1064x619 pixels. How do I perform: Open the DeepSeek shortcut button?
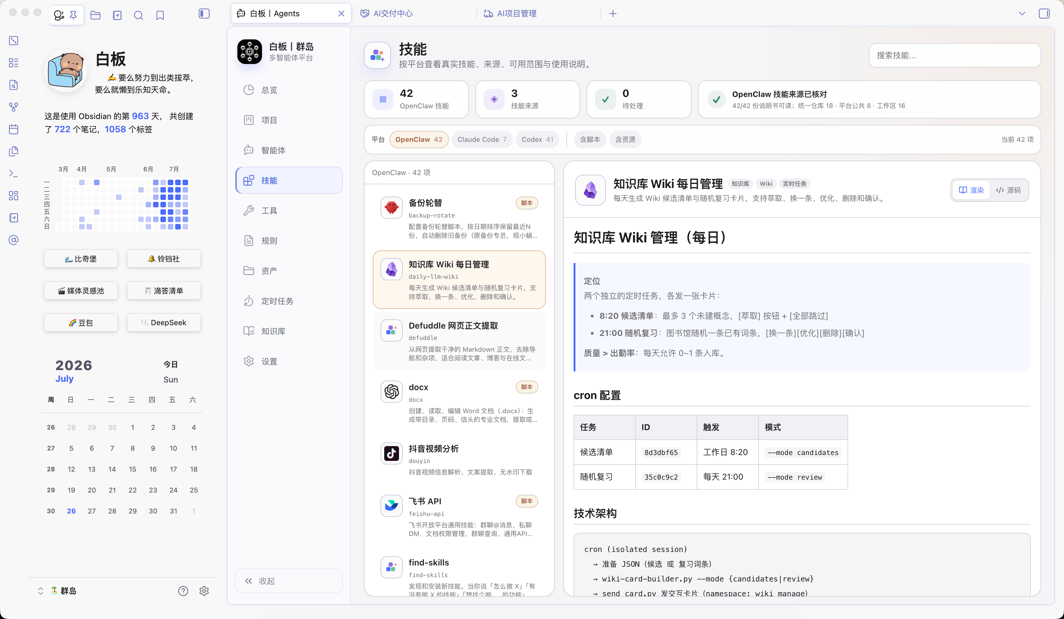163,323
